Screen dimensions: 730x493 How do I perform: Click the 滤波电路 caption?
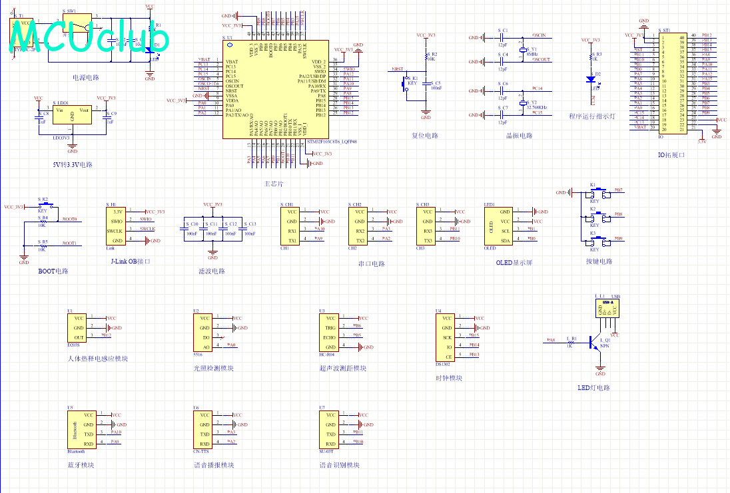(212, 271)
